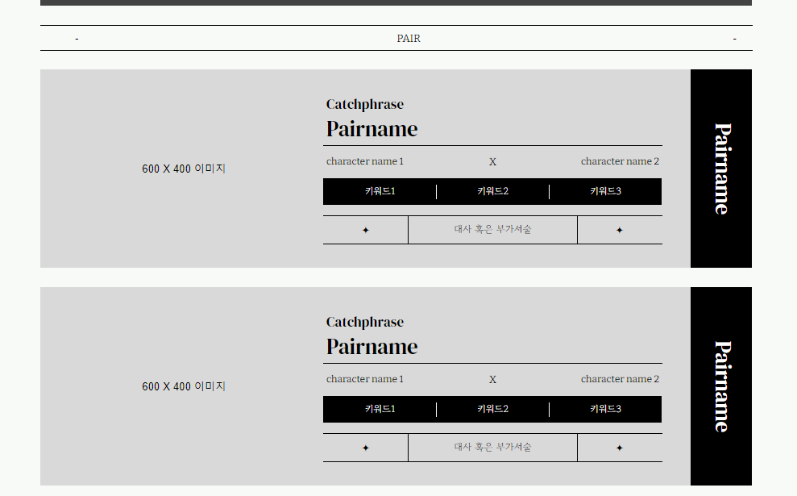Click Catchphrase text in the second card
Viewport: 797px width, 496px height.
point(364,323)
